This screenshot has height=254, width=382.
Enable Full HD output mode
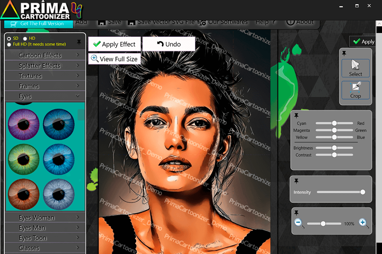[8, 44]
